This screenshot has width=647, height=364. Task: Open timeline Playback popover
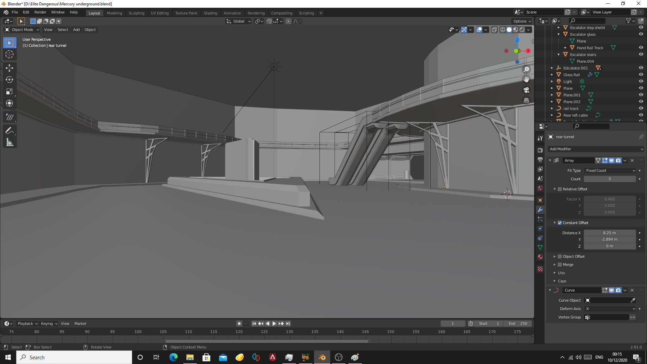tap(28, 324)
